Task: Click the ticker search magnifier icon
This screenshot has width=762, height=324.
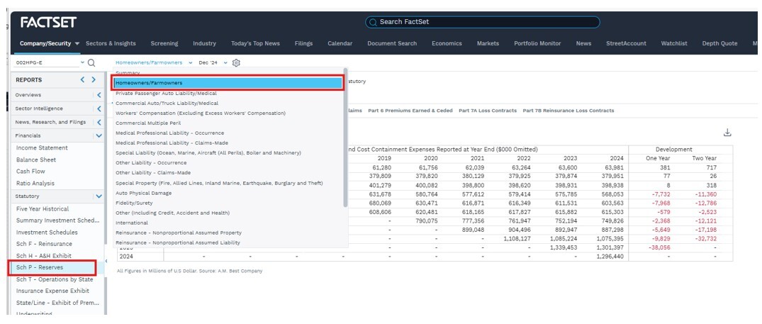Action: pyautogui.click(x=91, y=62)
